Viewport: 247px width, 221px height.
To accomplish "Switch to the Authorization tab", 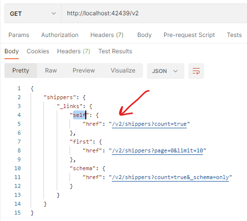I will pos(60,35).
